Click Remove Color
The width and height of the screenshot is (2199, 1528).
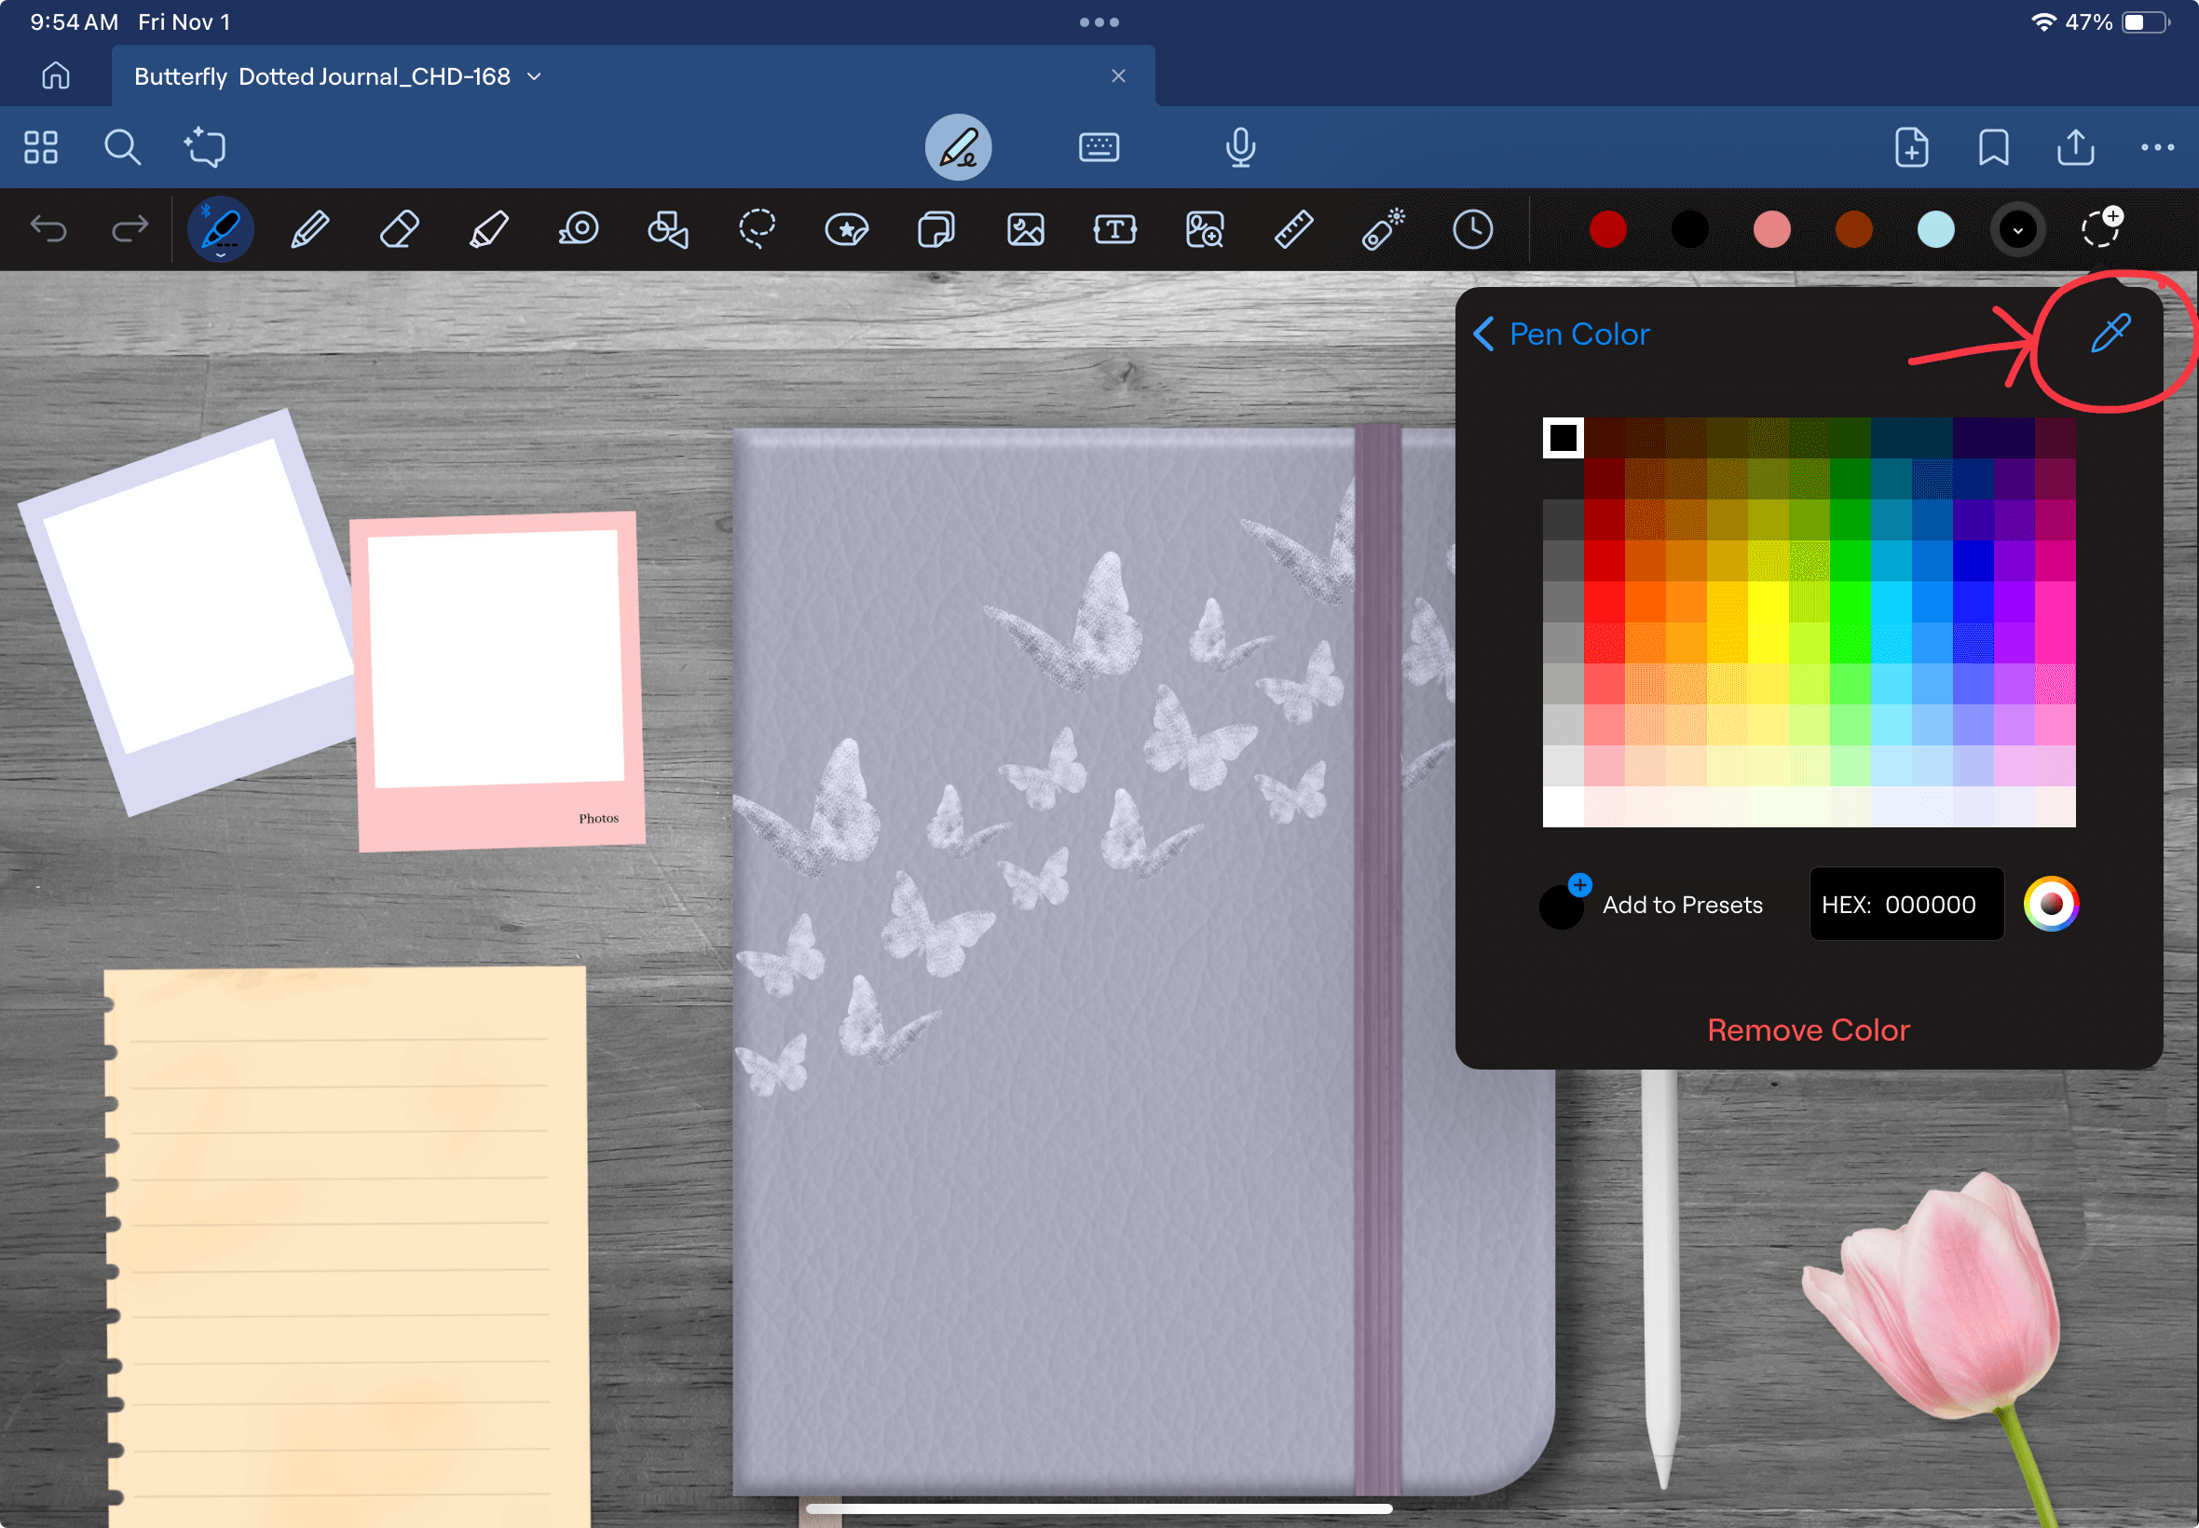tap(1808, 1030)
